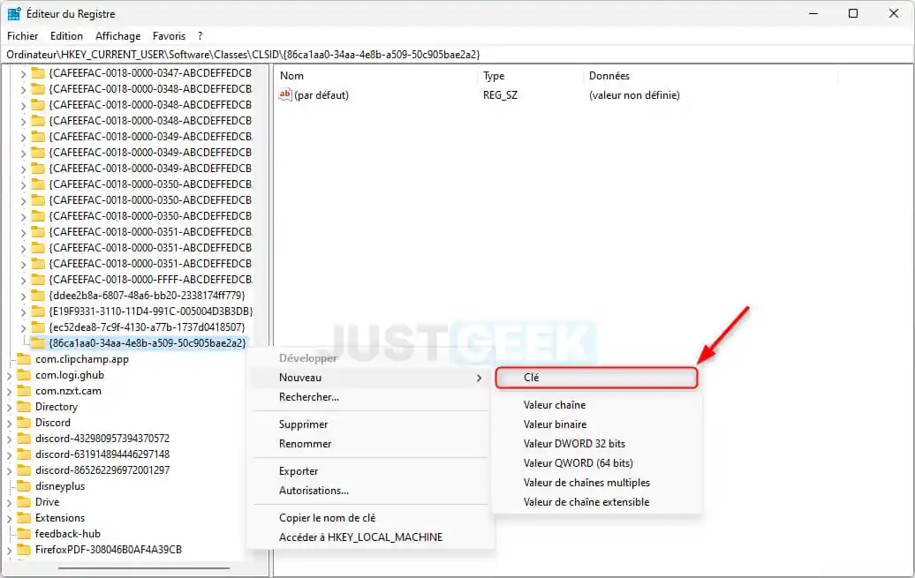Choose Valeur chaîne in the submenu
This screenshot has height=578, width=915.
(596, 405)
